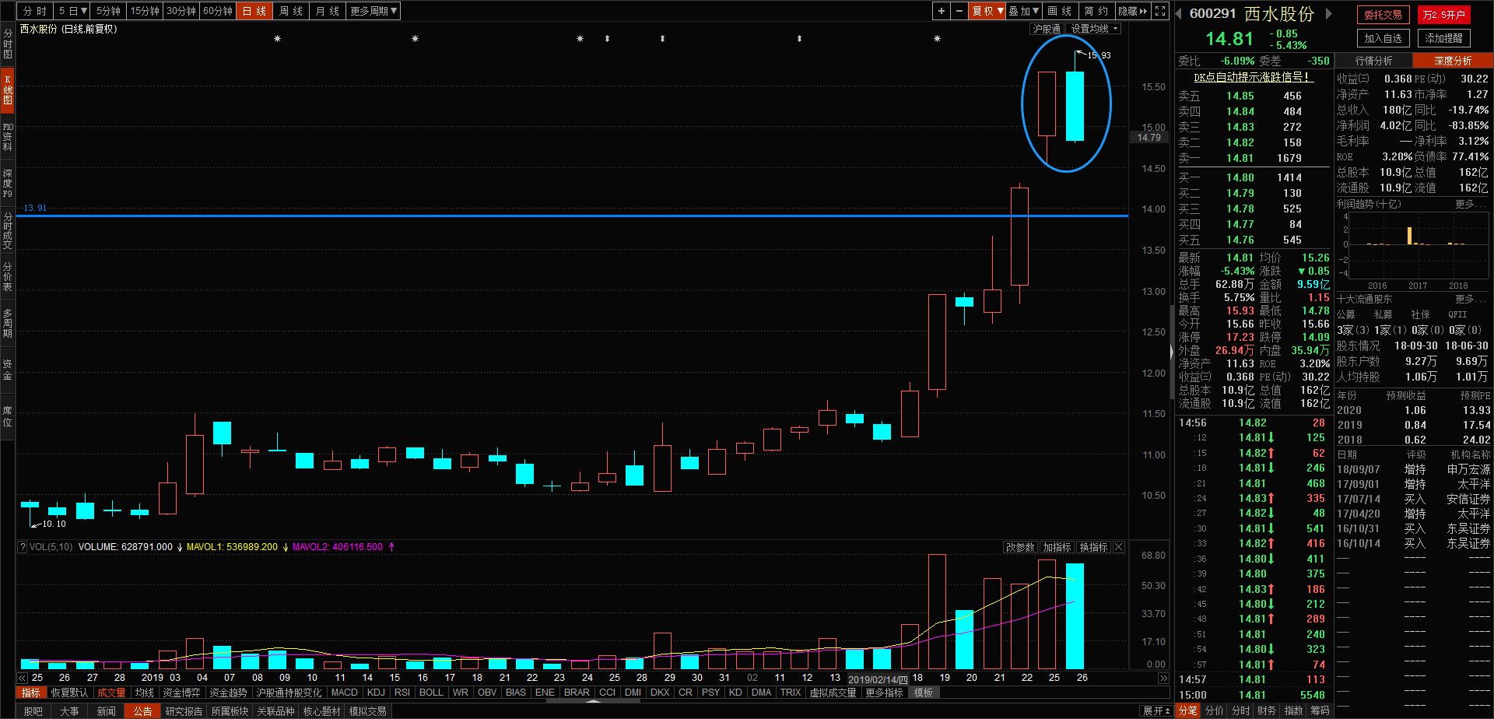Select MACD indicator tab
1494x719 pixels.
pyautogui.click(x=344, y=693)
